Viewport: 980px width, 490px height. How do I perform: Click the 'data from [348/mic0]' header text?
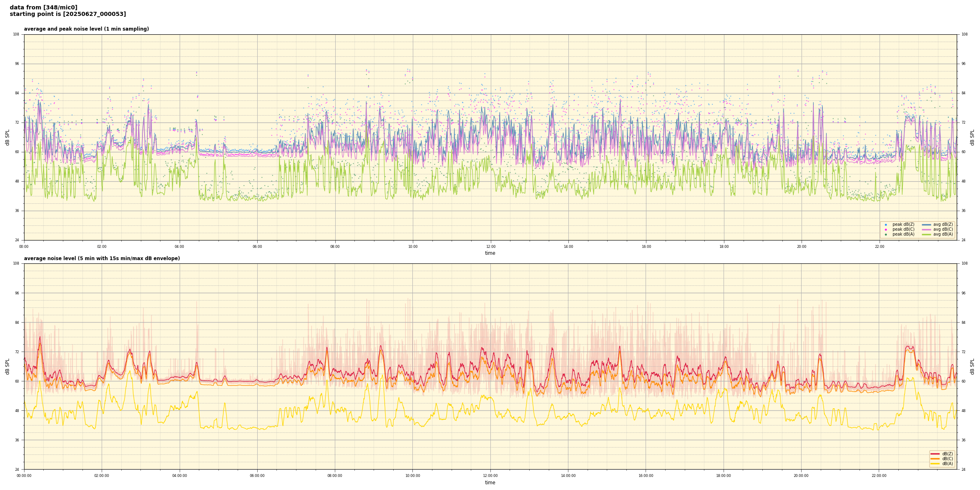pyautogui.click(x=44, y=7)
